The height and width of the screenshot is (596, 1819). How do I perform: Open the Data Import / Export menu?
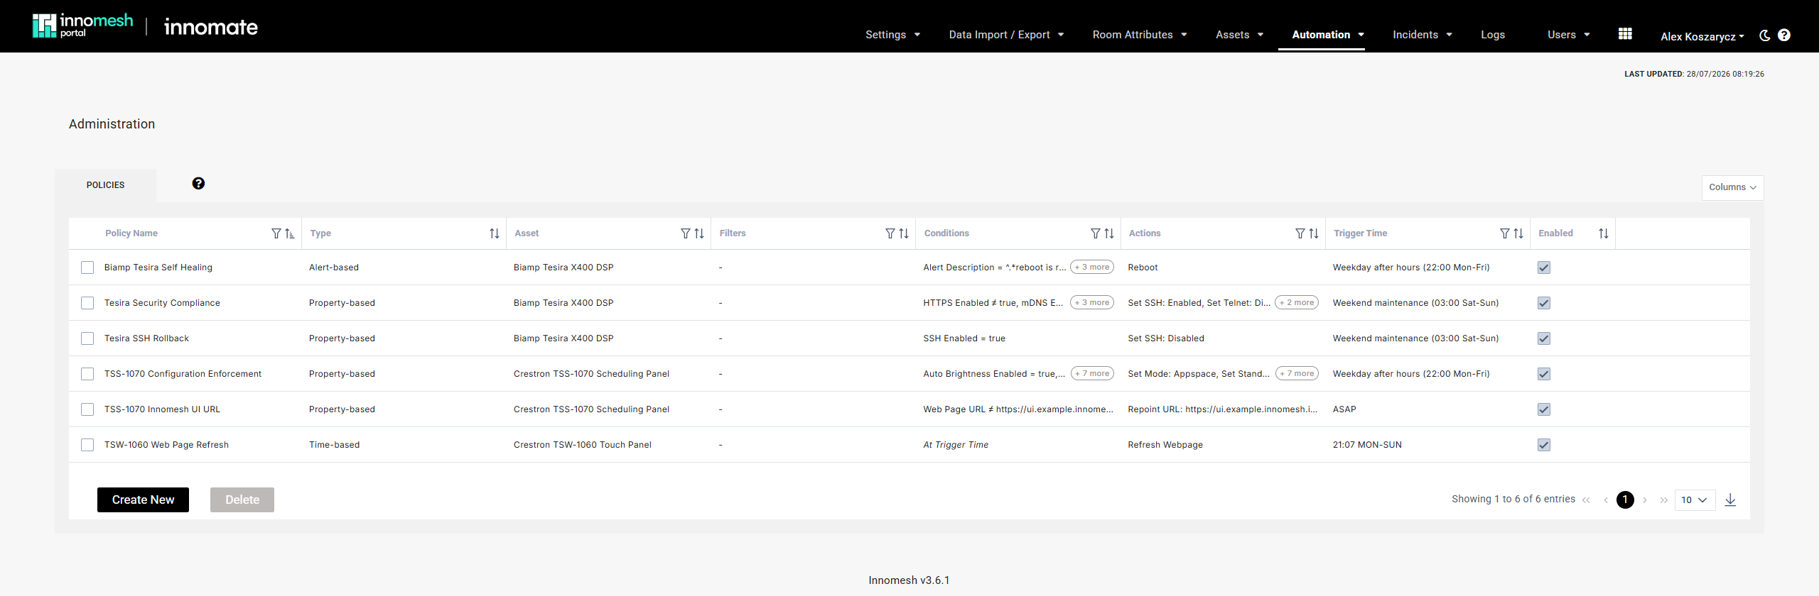pos(1006,35)
